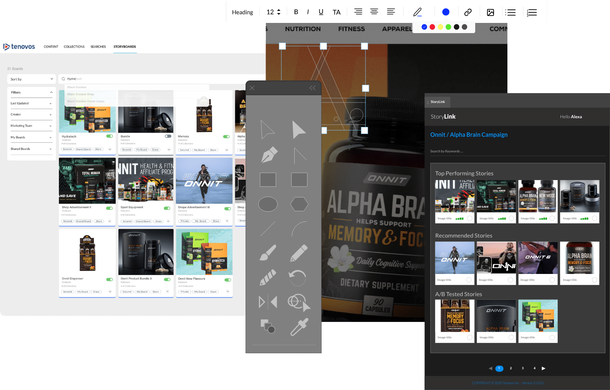The height and width of the screenshot is (390, 610).
Task: Select the outline Selection arrow tool
Action: 267,130
